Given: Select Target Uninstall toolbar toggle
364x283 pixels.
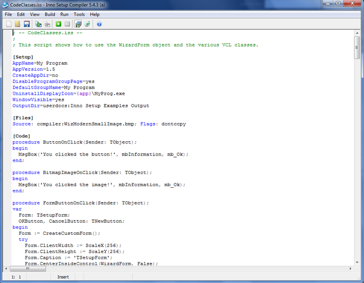Looking at the screenshot, I should (x=87, y=24).
